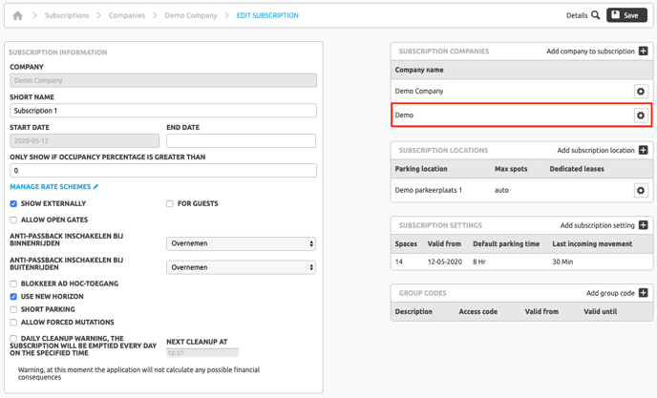The width and height of the screenshot is (657, 398).
Task: Click into the End Date field
Action: point(241,140)
